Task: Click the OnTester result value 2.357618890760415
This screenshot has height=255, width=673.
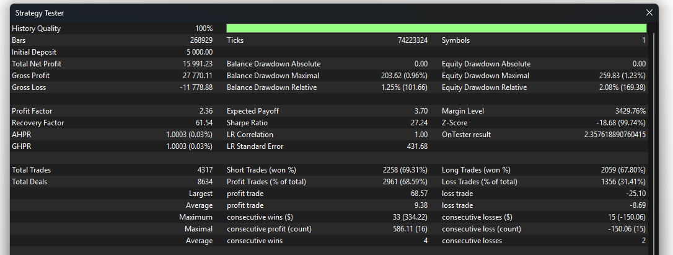Action: click(x=615, y=135)
